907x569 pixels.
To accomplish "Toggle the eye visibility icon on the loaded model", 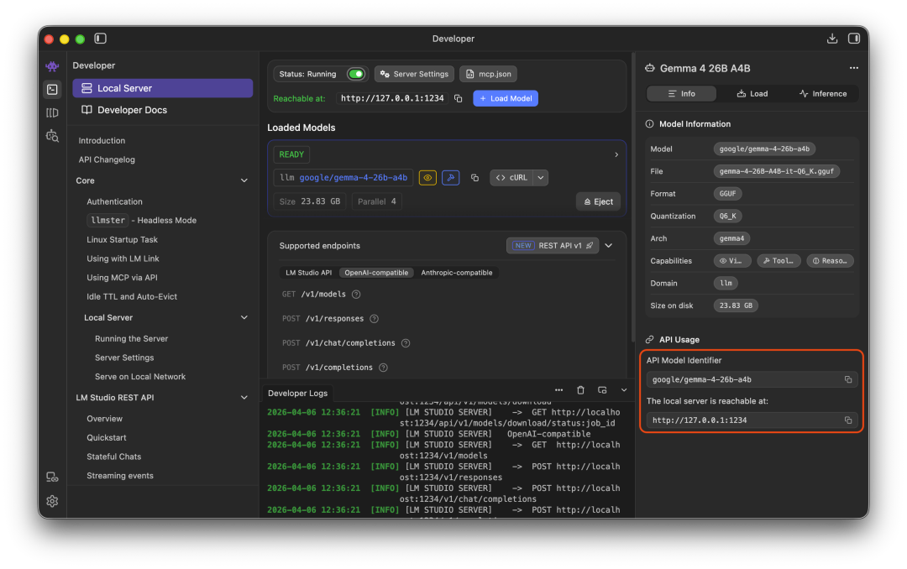I will 427,177.
